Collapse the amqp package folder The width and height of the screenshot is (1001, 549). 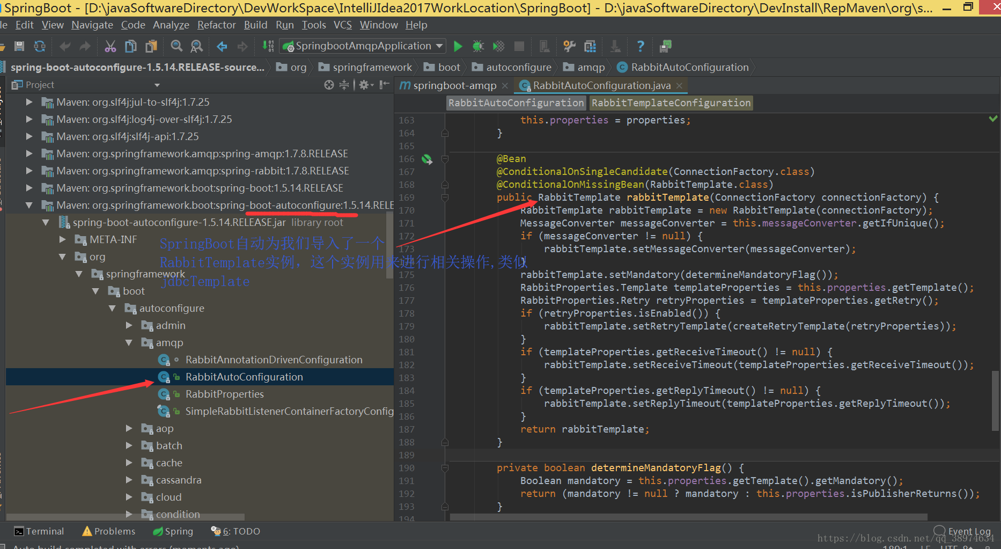129,342
